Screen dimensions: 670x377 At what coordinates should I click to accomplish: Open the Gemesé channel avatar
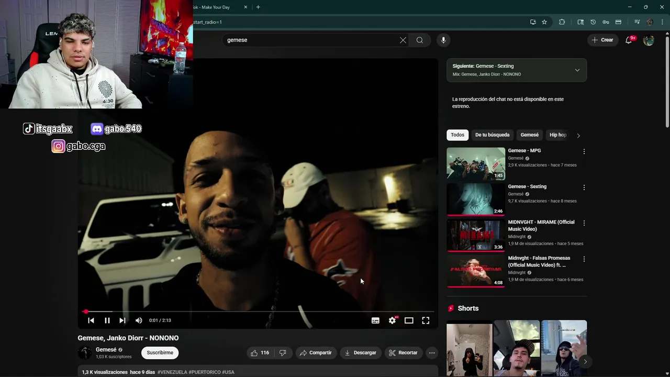pos(85,353)
